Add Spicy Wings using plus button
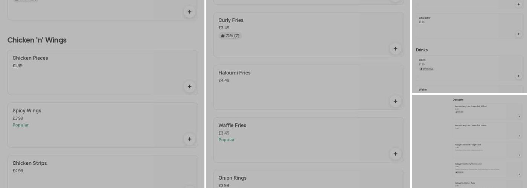527x188 pixels. [x=189, y=139]
